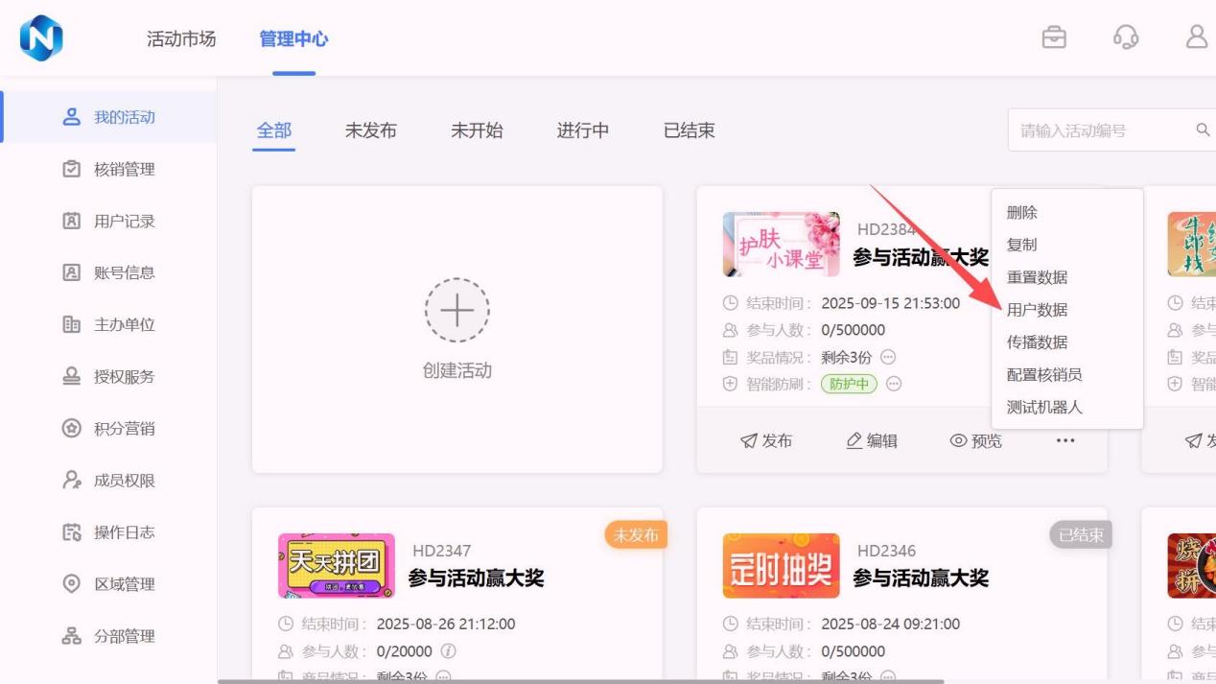
Task: Click the 预览 button on HD2384 card
Action: click(976, 440)
